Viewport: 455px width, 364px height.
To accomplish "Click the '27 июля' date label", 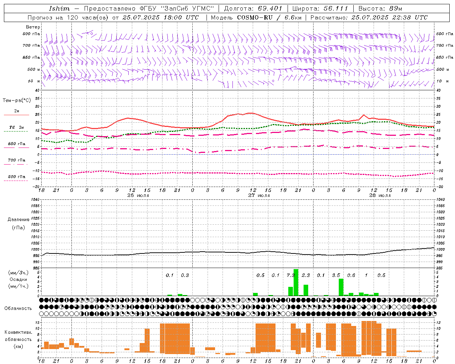I will pyautogui.click(x=259, y=196).
